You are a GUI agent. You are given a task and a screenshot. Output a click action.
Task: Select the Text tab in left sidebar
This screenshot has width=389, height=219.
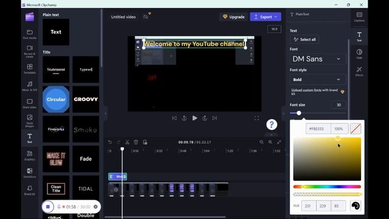click(x=30, y=138)
